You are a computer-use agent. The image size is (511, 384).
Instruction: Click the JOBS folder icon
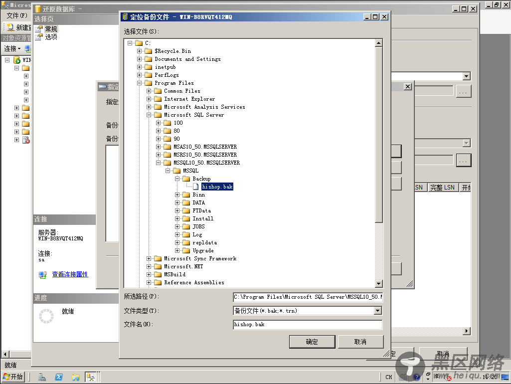point(186,226)
